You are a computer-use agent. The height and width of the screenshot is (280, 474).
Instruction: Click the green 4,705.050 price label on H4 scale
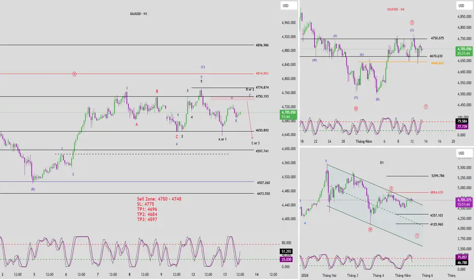(464, 51)
